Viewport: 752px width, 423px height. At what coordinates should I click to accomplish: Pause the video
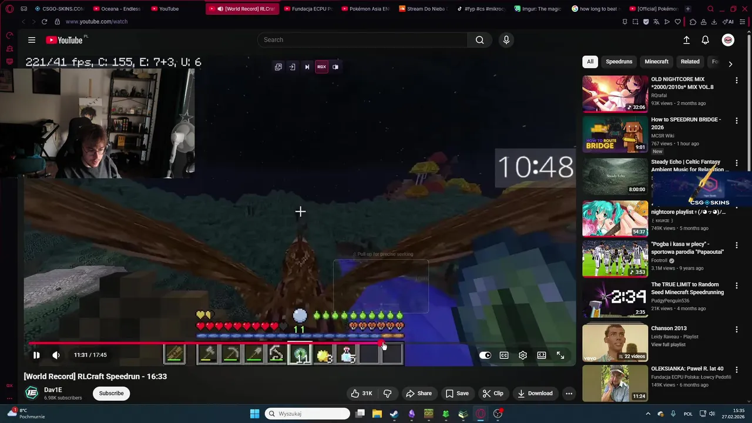36,355
